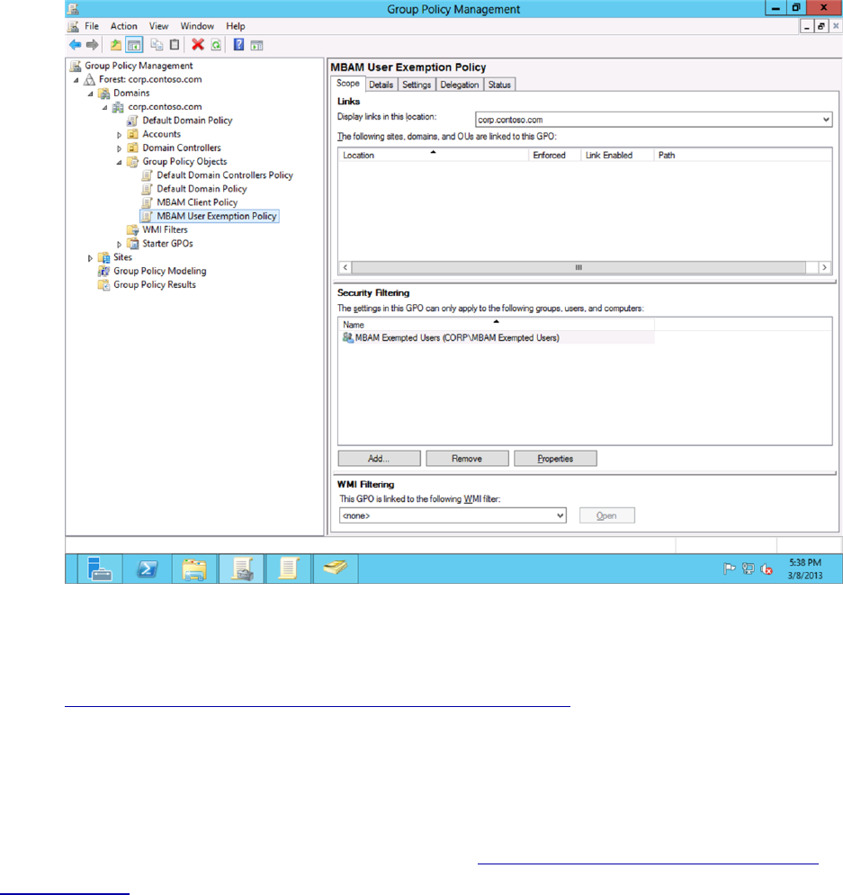Collapse the Domains tree node
The height and width of the screenshot is (895, 843).
pos(91,94)
